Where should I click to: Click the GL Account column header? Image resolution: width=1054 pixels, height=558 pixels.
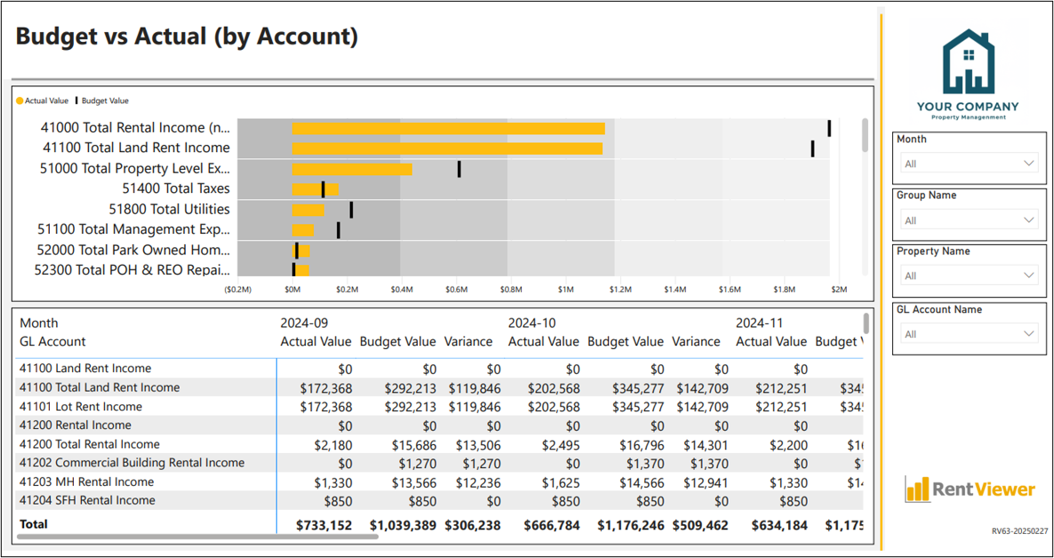[52, 341]
